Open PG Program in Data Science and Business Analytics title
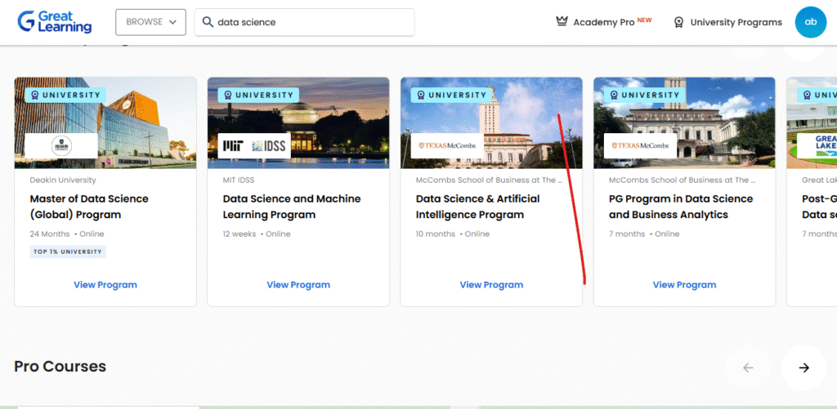 pyautogui.click(x=681, y=207)
